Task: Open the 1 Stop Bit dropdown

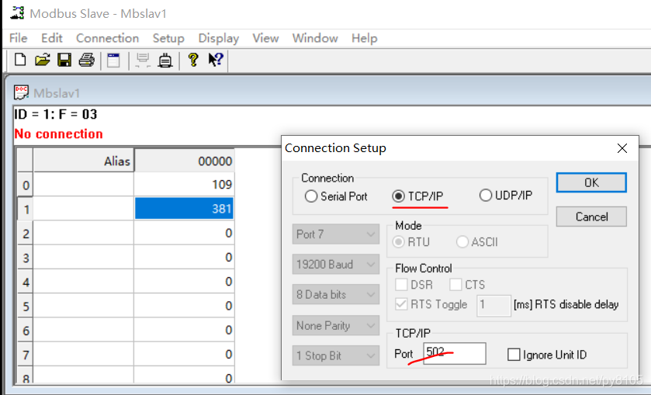Action: [x=335, y=355]
